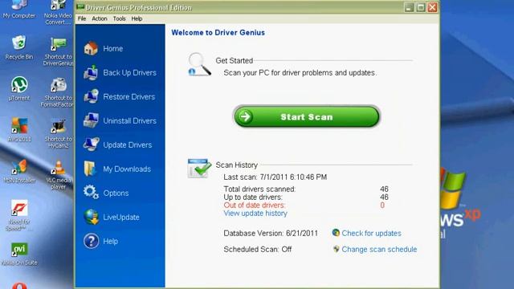Click the 'Up to date drivers:' text
The height and width of the screenshot is (289, 514).
tap(253, 197)
